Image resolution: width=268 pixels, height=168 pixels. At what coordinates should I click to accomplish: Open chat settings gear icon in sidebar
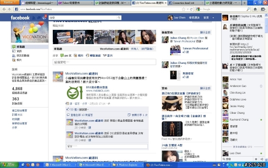(256, 159)
